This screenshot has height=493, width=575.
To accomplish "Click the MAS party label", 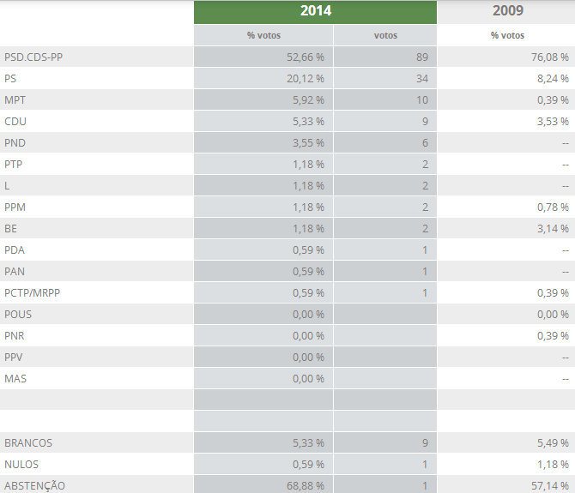I will pos(15,379).
